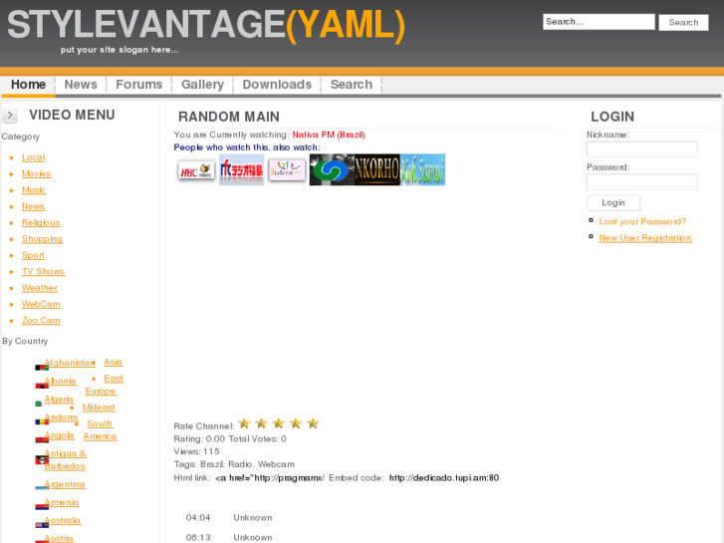Select the Zoo Cam category link

click(41, 320)
